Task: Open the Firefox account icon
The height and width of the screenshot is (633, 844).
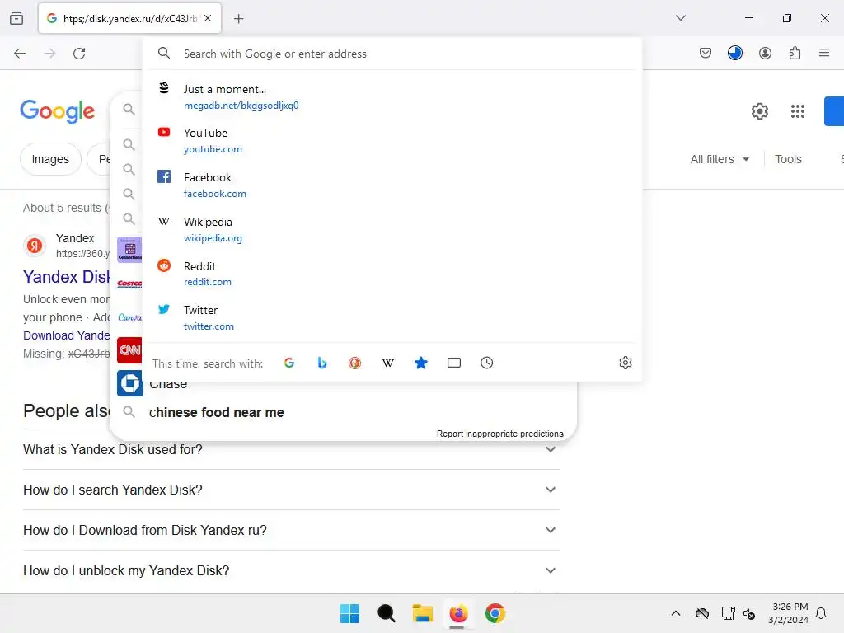Action: coord(765,53)
